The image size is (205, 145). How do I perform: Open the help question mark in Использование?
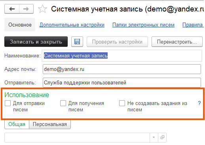point(199,103)
